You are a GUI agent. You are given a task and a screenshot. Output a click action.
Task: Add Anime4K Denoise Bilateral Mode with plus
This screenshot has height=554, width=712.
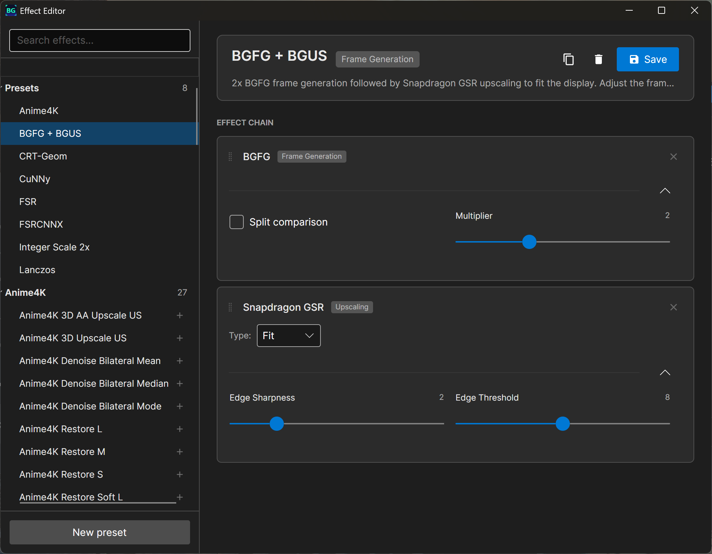pos(180,406)
